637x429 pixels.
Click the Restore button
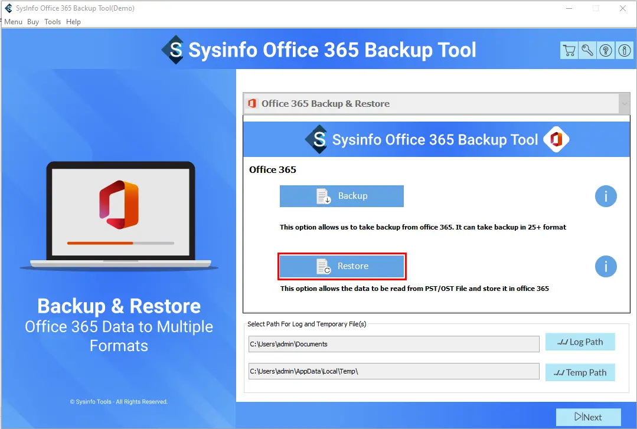[342, 267]
